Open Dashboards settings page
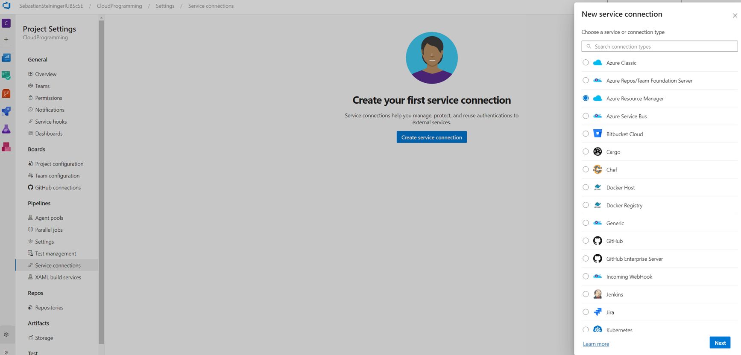 49,134
